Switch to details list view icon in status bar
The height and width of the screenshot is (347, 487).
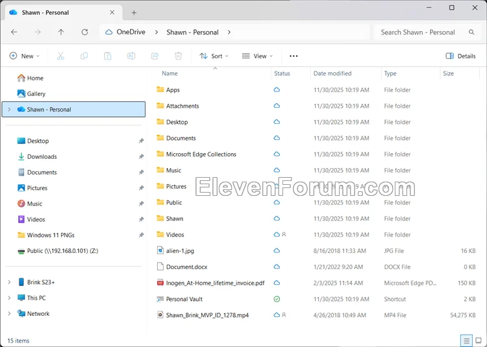coord(466,341)
